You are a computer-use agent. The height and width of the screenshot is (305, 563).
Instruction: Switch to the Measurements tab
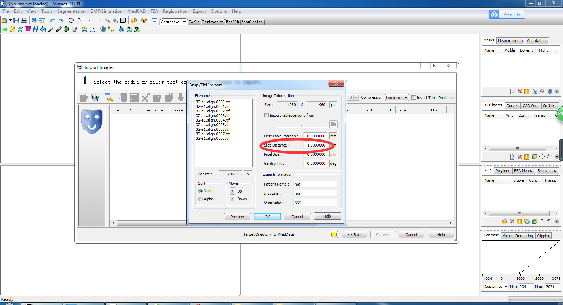510,41
